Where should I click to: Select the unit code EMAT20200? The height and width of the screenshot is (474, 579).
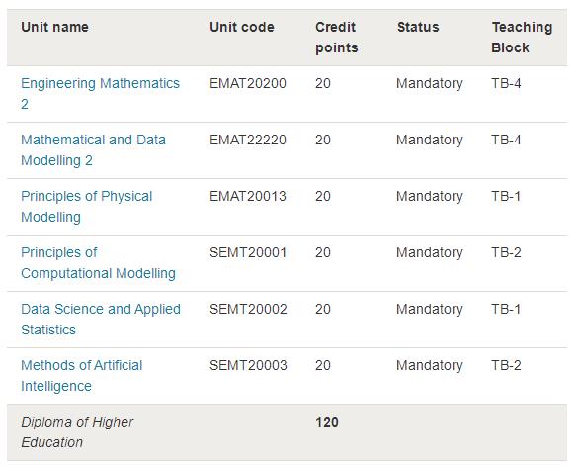pos(248,83)
